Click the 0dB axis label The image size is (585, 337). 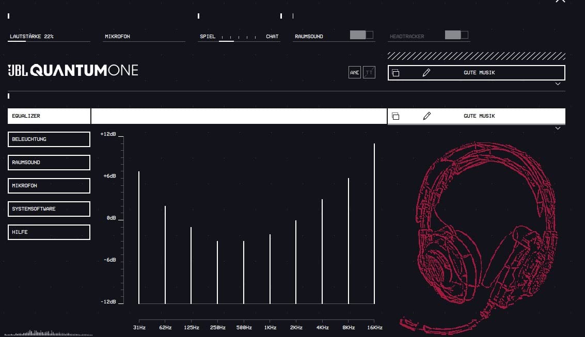(x=111, y=218)
